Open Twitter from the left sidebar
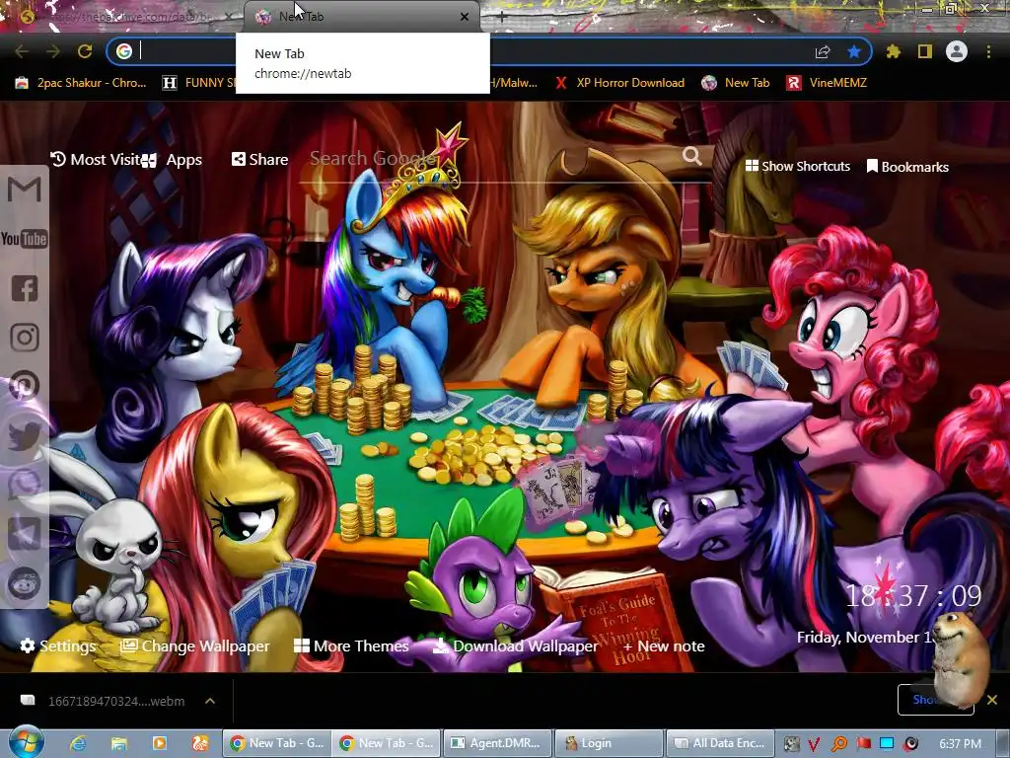 [25, 435]
